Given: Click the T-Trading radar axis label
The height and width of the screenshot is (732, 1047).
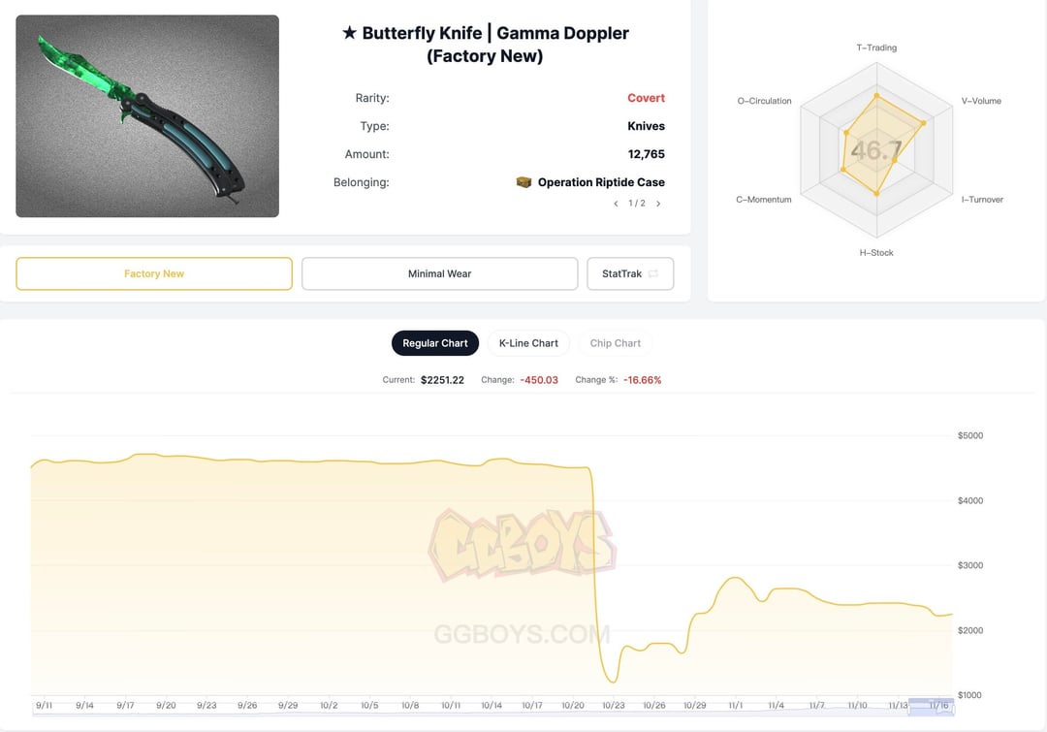Looking at the screenshot, I should (x=876, y=48).
